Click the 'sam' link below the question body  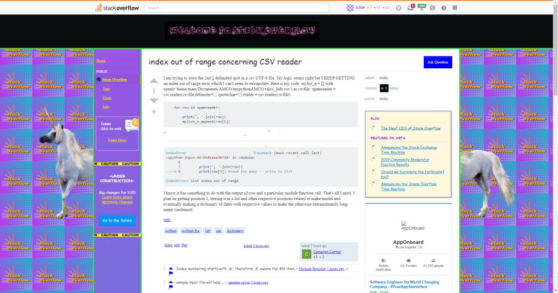click(167, 220)
